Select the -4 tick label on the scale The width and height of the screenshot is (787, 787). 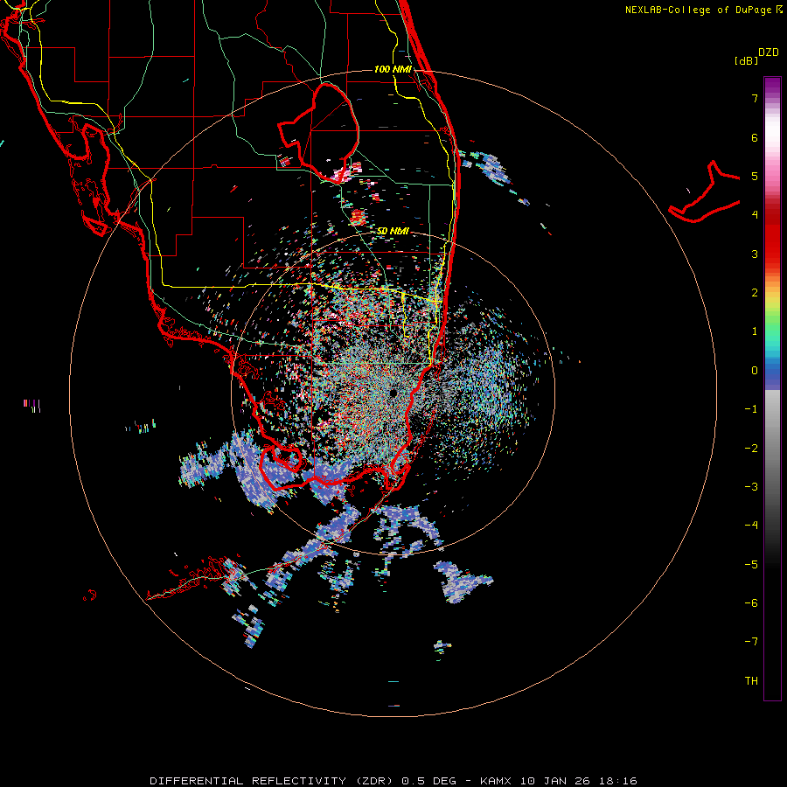[x=751, y=526]
